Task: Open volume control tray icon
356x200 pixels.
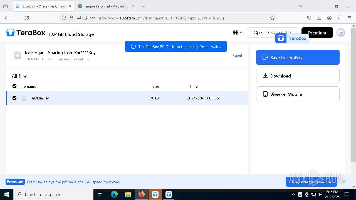Action: (x=320, y=194)
